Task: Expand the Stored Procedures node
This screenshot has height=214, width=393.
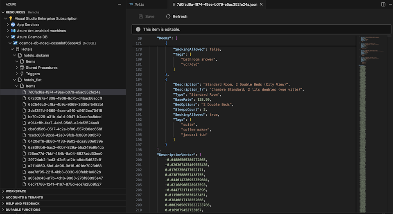Action: tap(17, 68)
